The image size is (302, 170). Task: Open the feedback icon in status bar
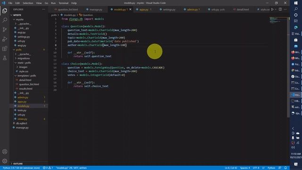tap(280, 168)
